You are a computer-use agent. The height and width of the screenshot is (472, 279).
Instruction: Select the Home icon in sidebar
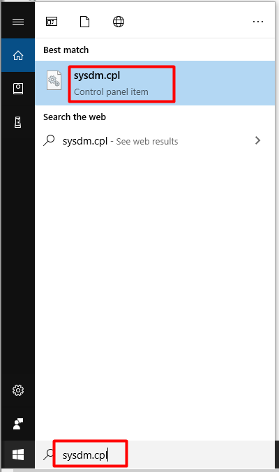18,55
